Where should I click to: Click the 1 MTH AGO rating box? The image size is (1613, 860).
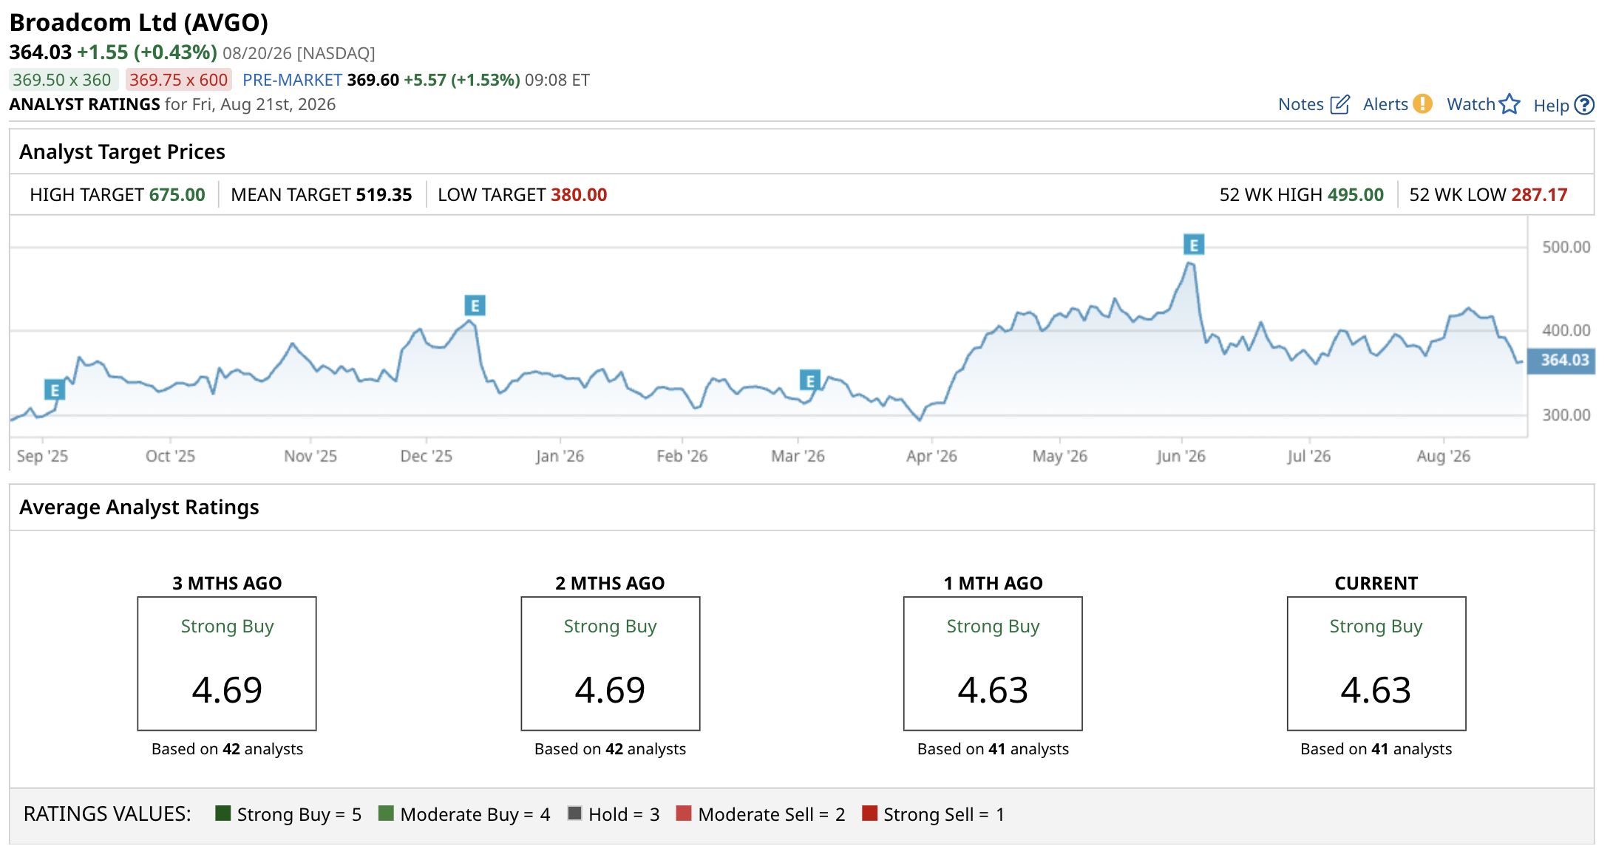click(993, 663)
